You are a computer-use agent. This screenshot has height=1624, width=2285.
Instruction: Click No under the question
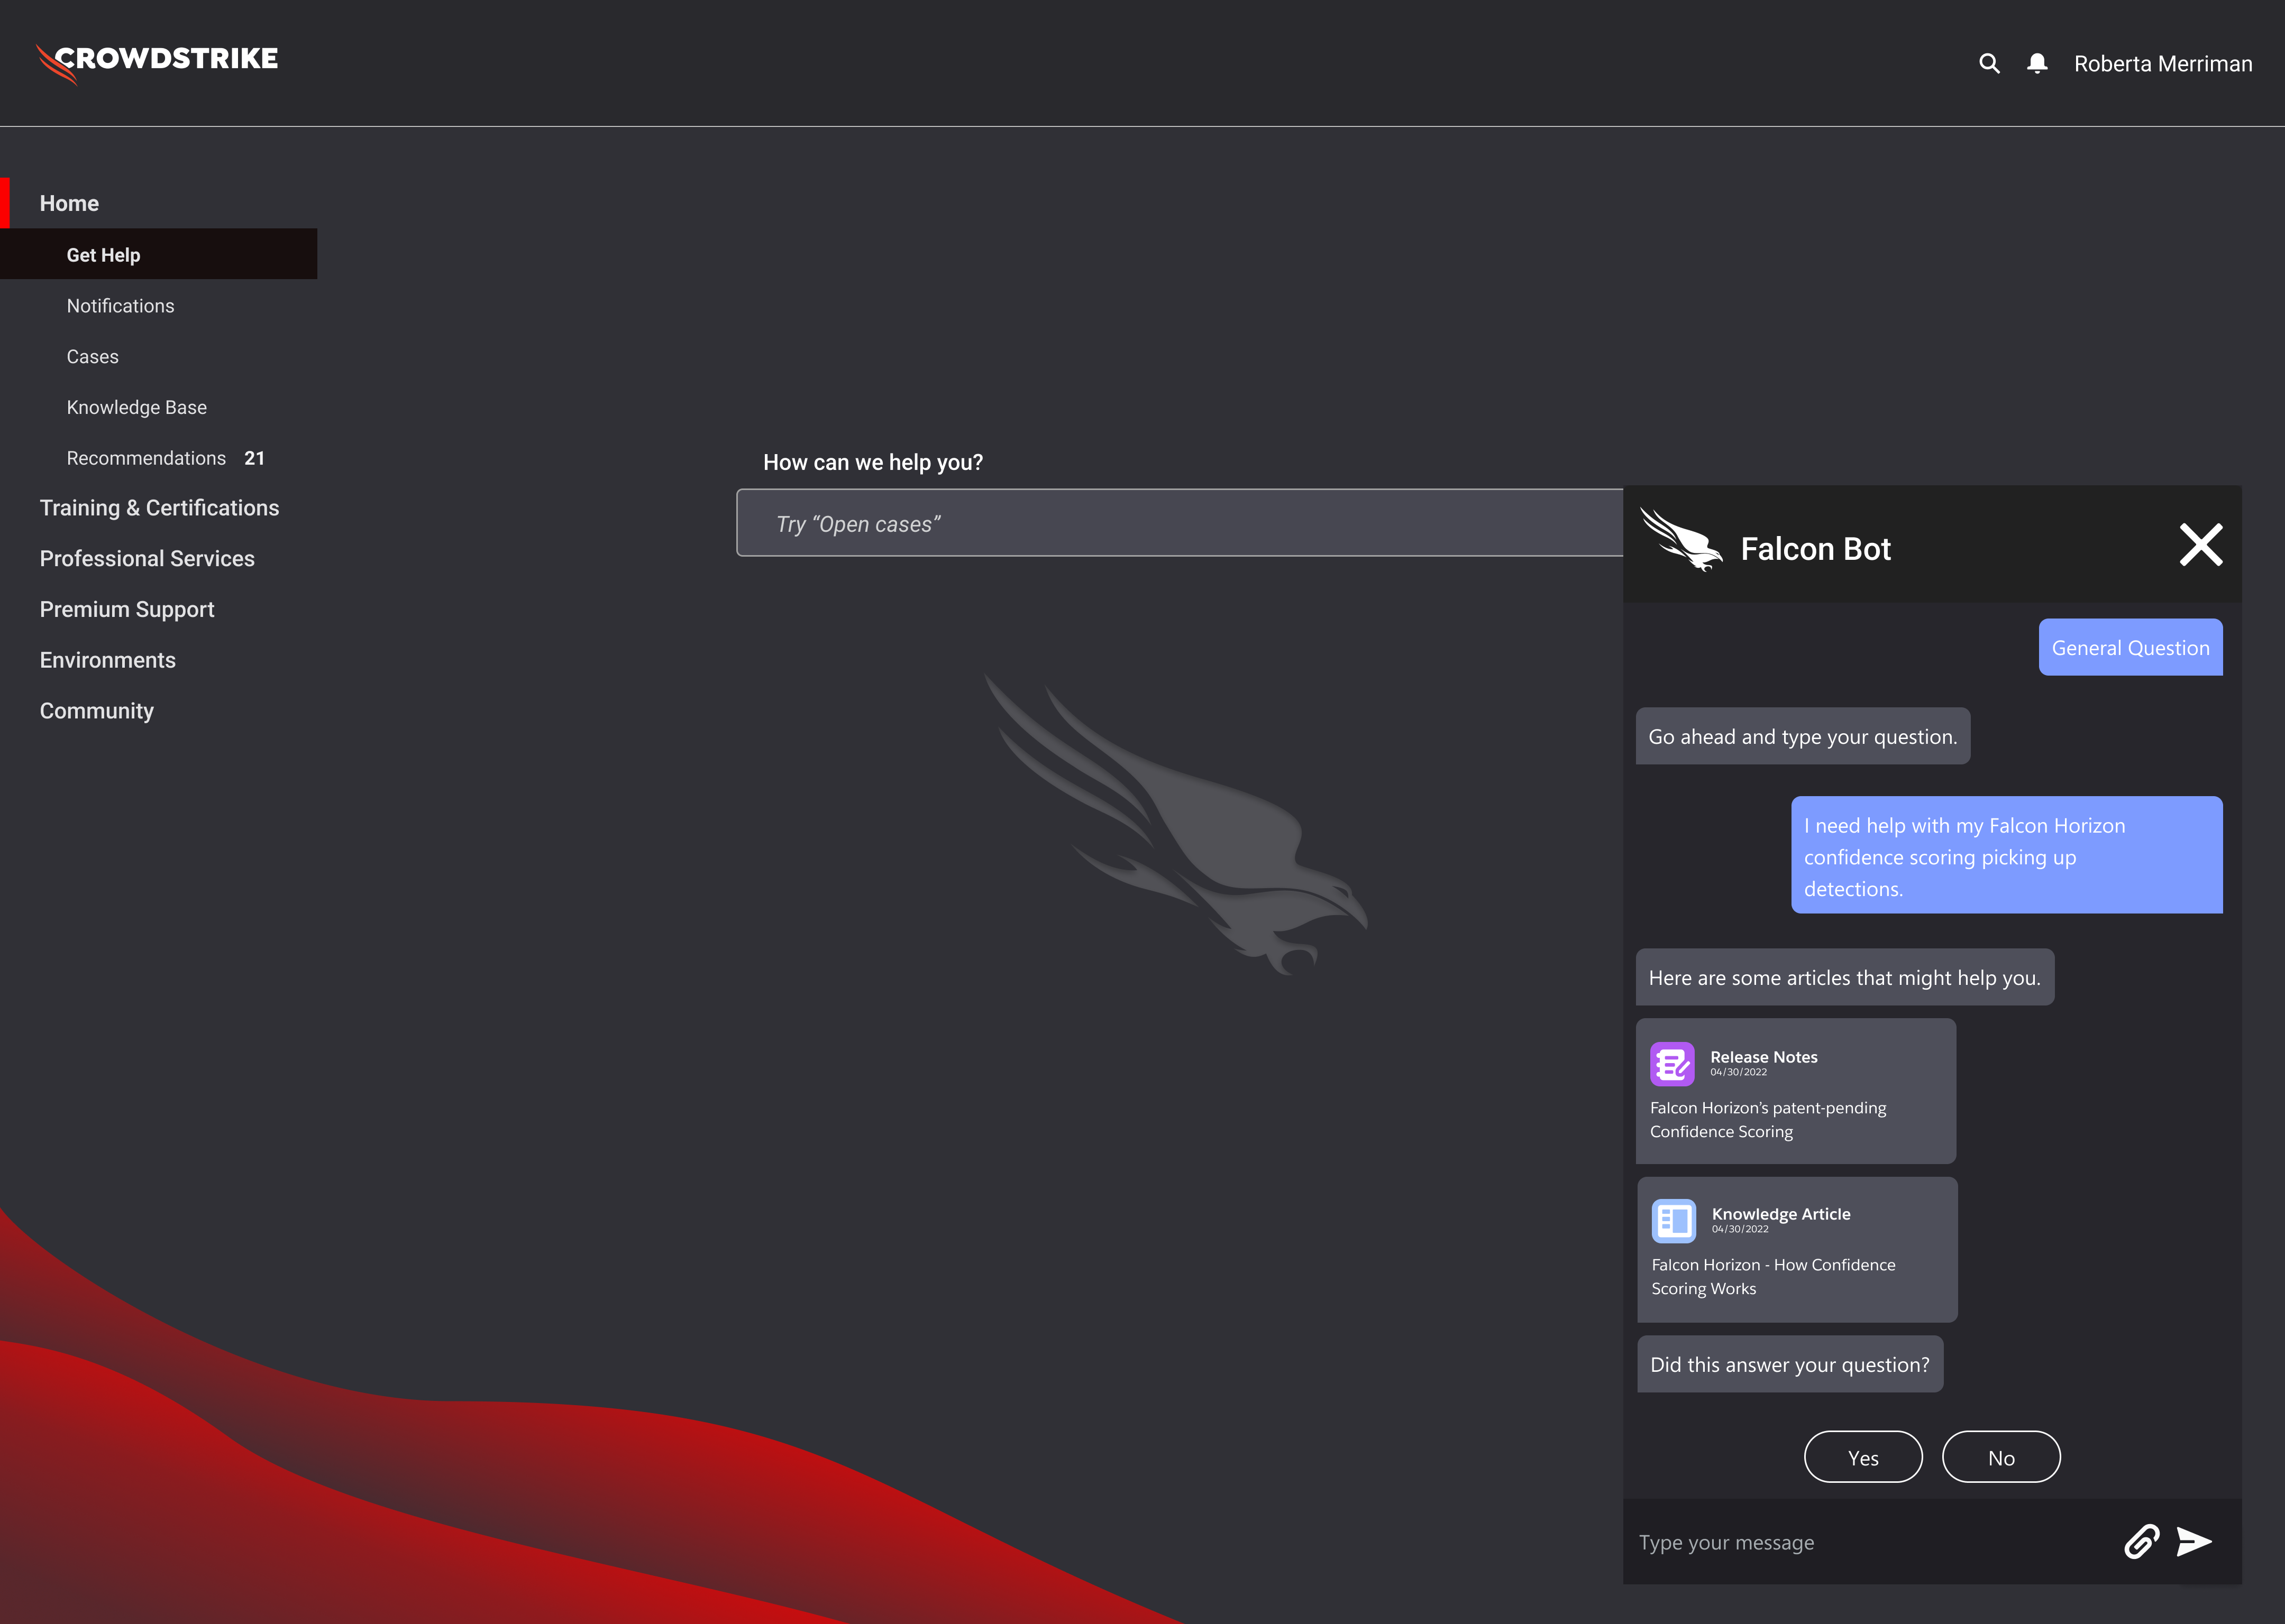(x=2001, y=1457)
